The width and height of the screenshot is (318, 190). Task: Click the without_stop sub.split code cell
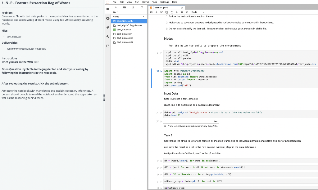241,181
